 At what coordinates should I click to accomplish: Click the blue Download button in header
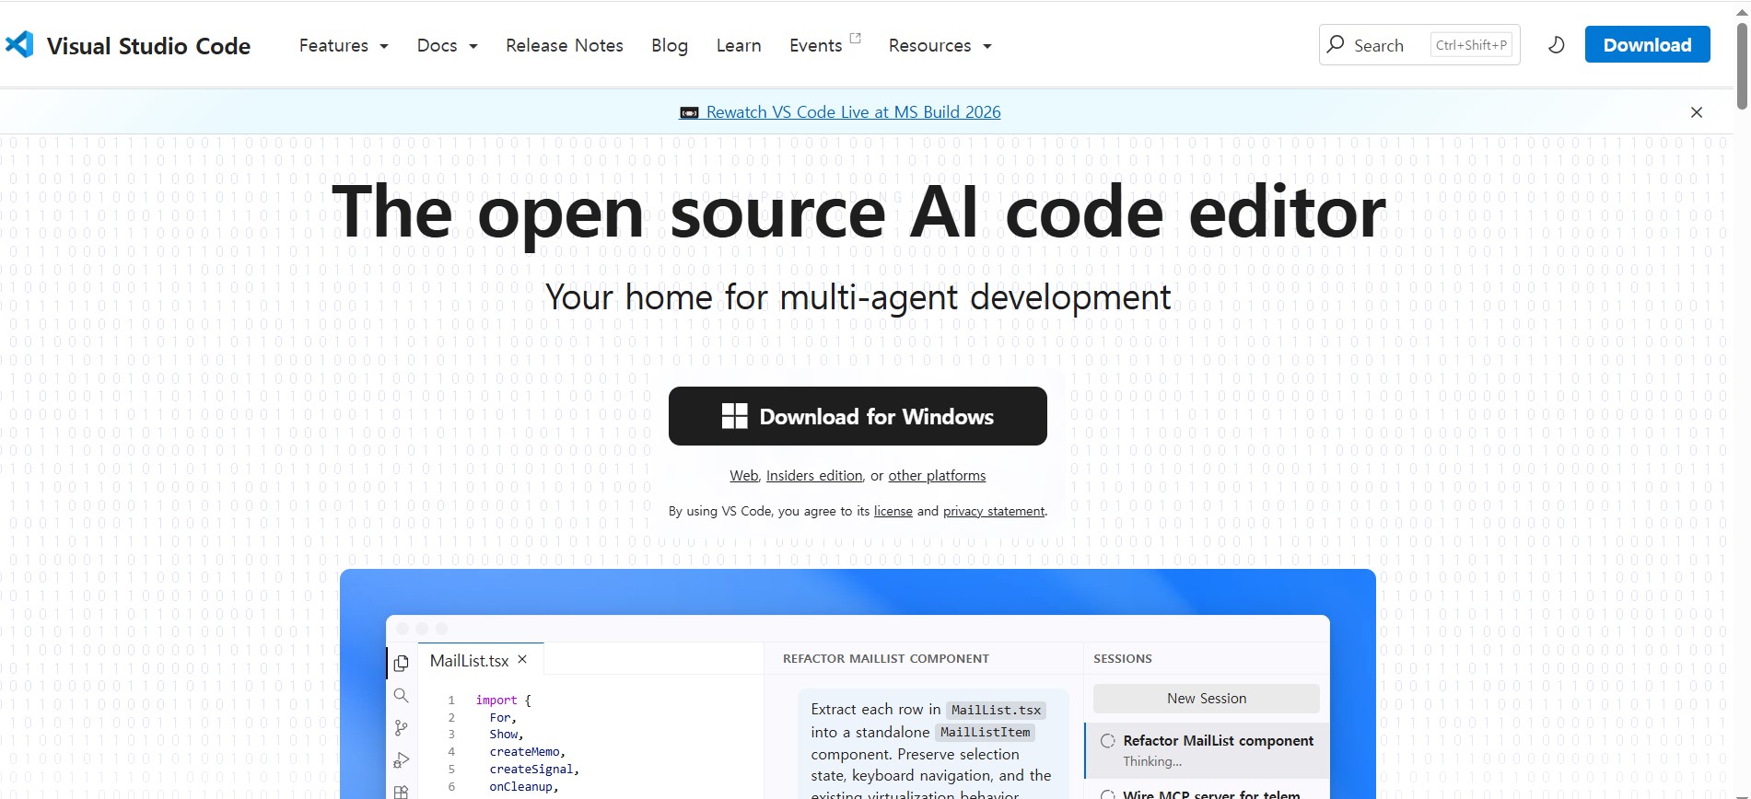point(1647,44)
